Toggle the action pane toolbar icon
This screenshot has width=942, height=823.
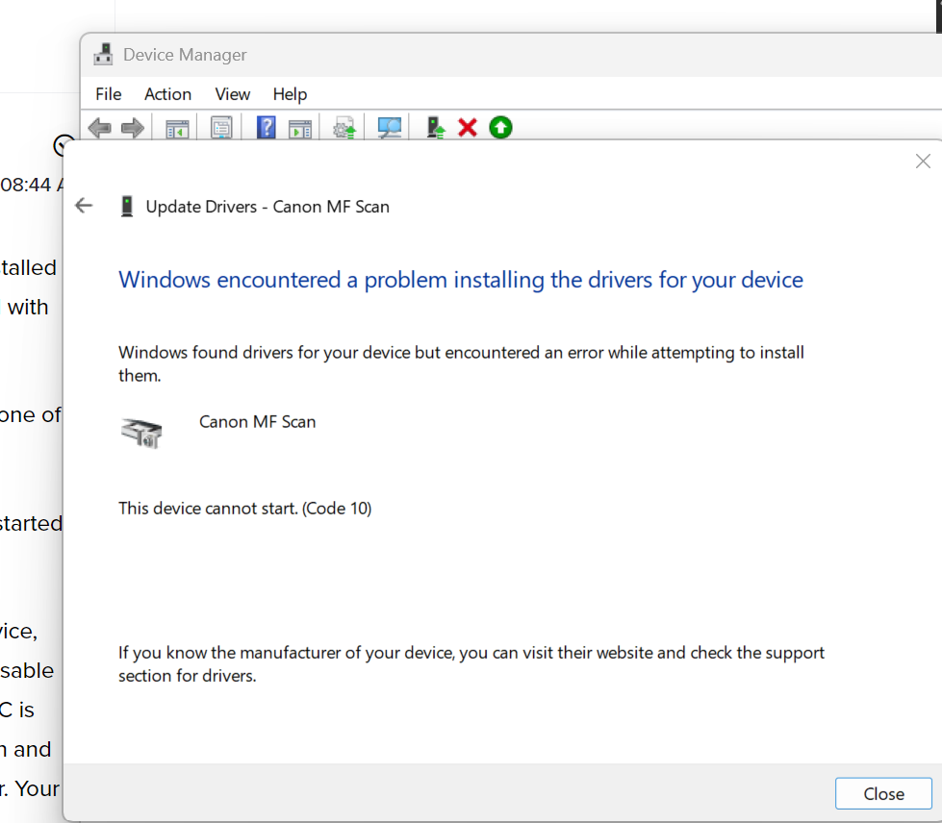click(300, 127)
